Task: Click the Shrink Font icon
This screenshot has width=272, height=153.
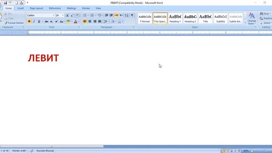Action: pos(72,15)
